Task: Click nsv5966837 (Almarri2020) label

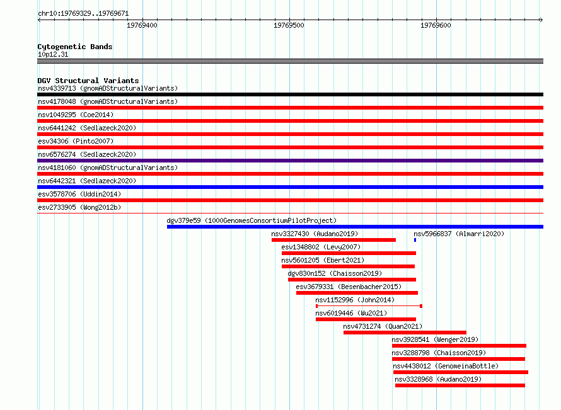Action: tap(459, 234)
